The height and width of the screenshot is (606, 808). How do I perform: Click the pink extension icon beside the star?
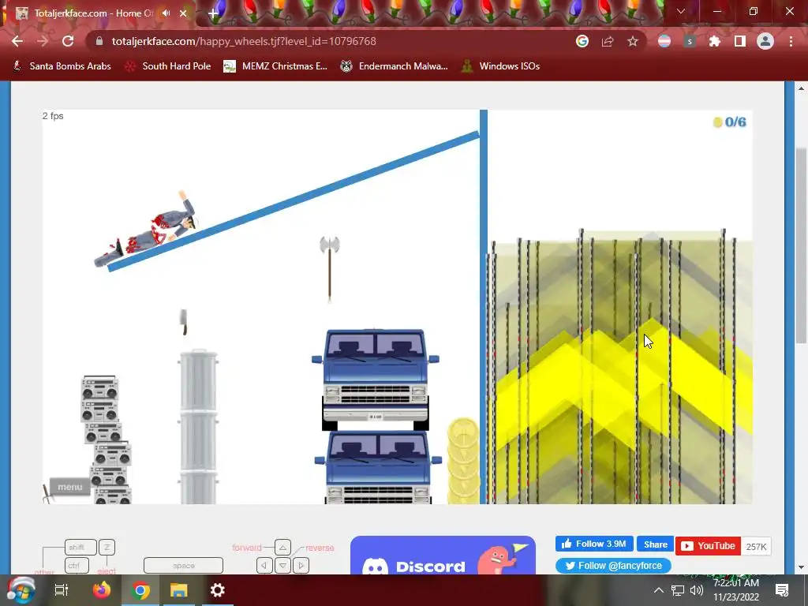[x=664, y=41]
